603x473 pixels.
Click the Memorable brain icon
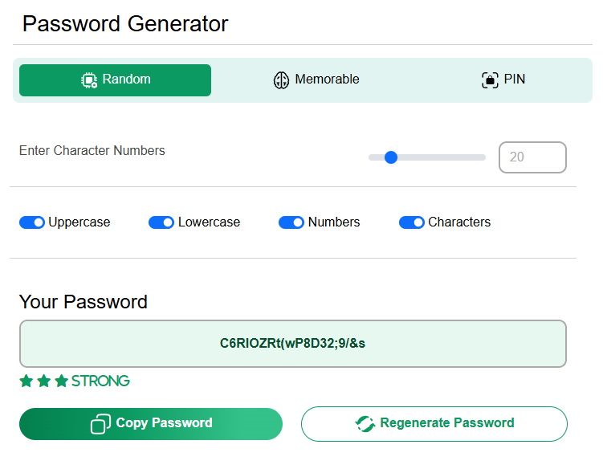click(x=281, y=80)
